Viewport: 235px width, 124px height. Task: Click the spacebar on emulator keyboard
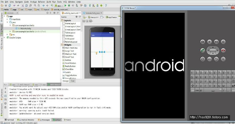[x=213, y=90]
